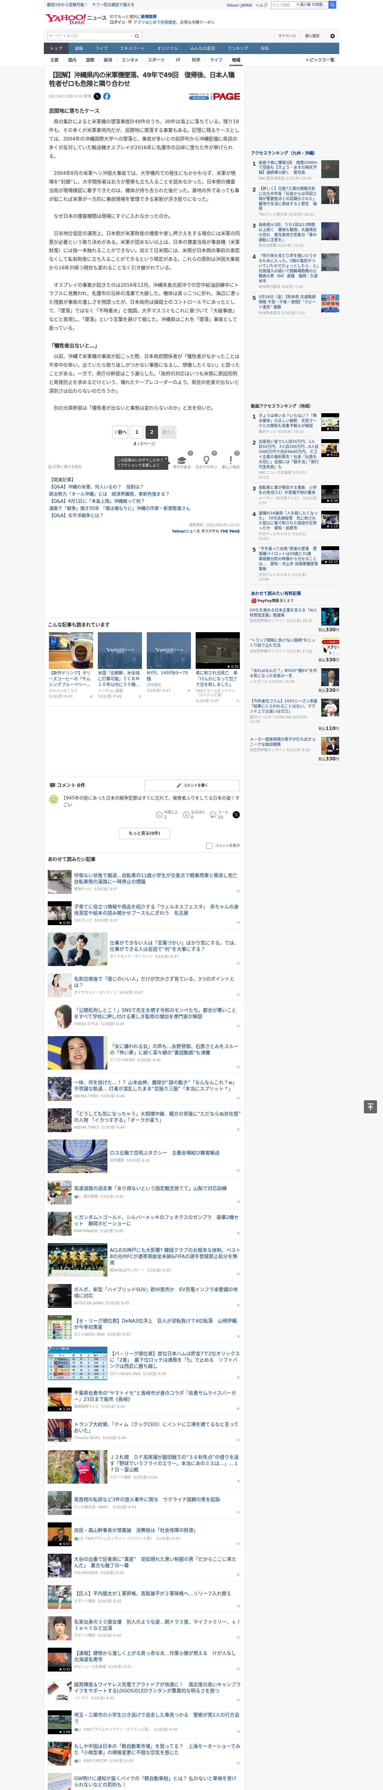Click the 'わかりやすい' lightbulb reaction
The width and height of the screenshot is (383, 1790).
(206, 462)
